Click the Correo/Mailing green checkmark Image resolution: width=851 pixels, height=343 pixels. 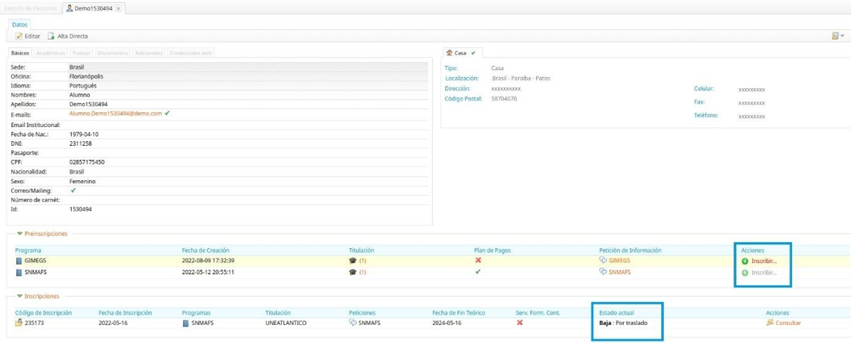pyautogui.click(x=73, y=191)
